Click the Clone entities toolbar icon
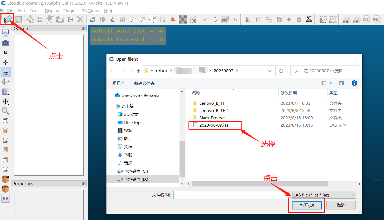The height and width of the screenshot is (220, 384). [60, 19]
